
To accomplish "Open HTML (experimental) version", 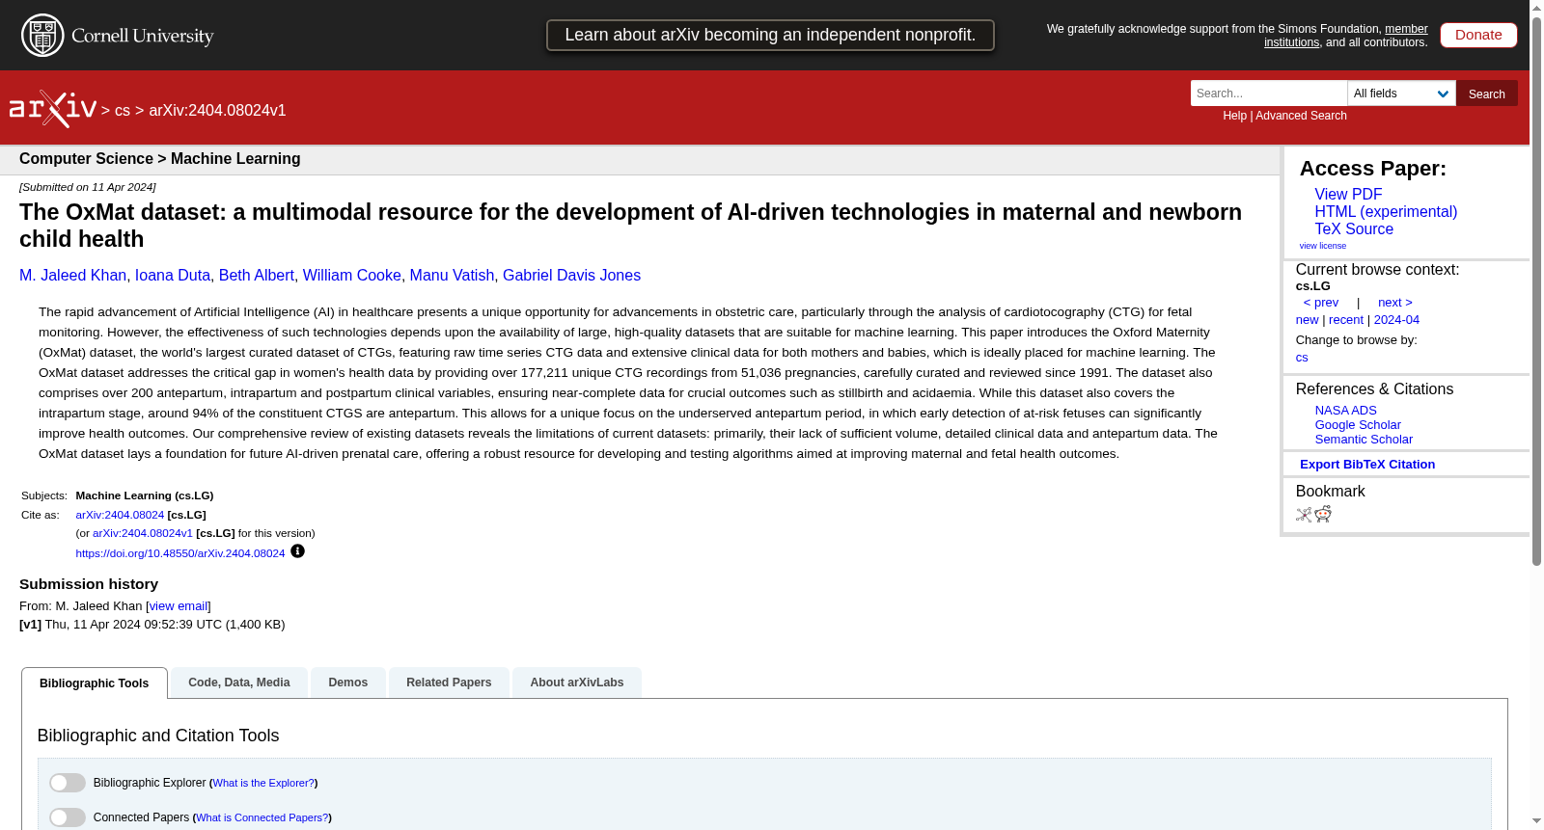I will (1386, 212).
